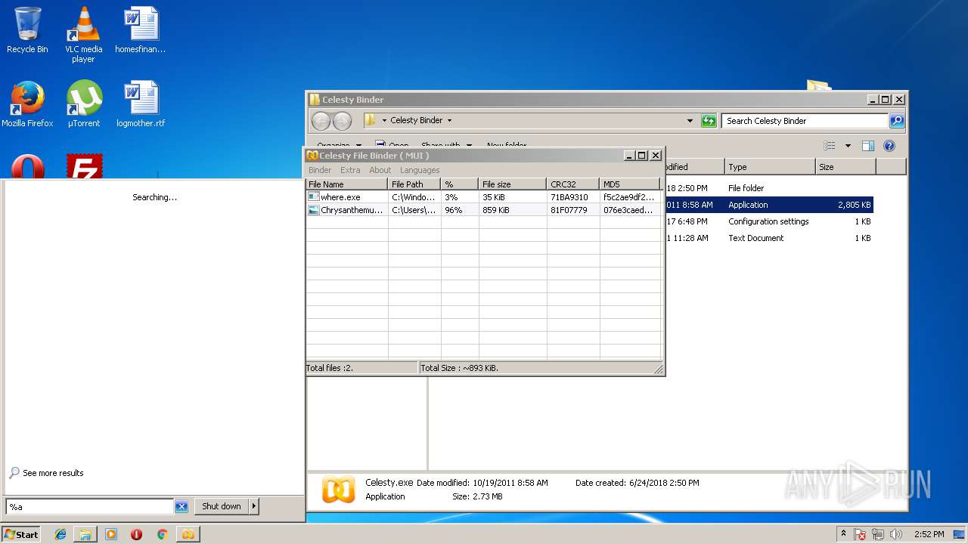Open the Shut down options arrow
This screenshot has height=544, width=968.
coord(254,506)
